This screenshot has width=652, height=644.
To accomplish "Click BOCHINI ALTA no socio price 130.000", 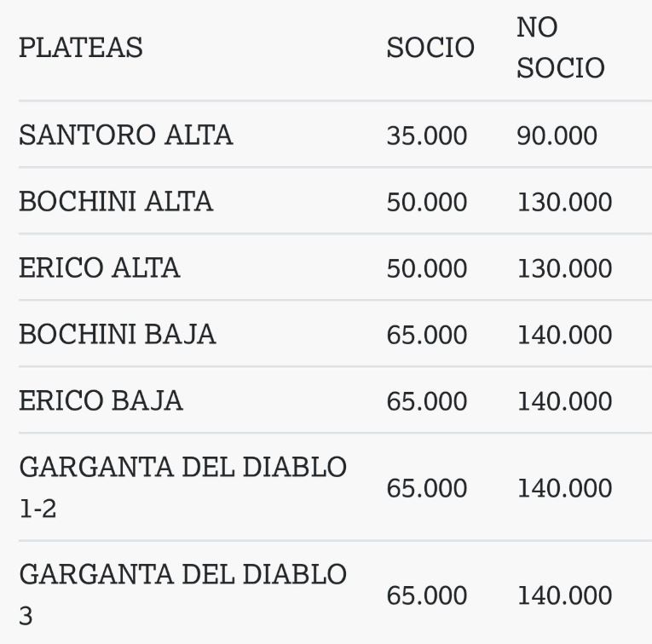I will 564,202.
